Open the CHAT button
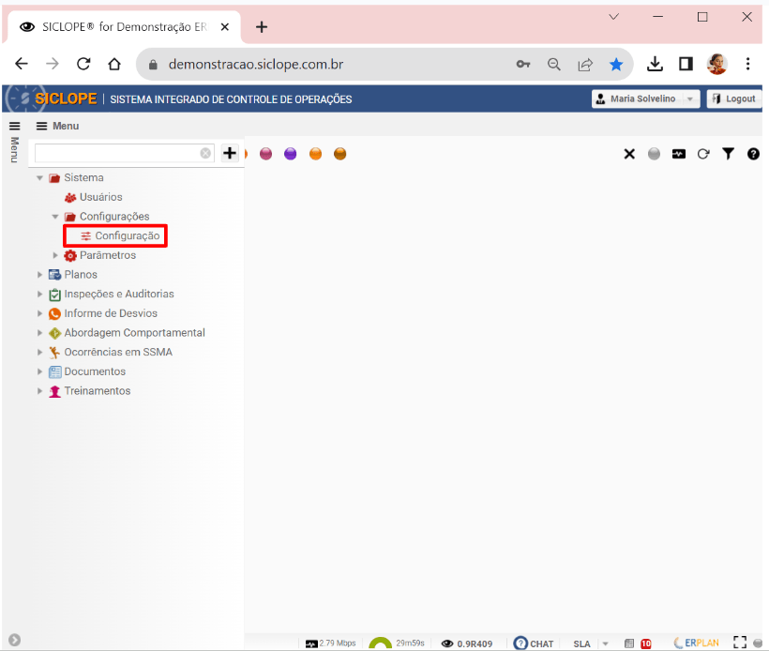The image size is (769, 651). tap(533, 643)
